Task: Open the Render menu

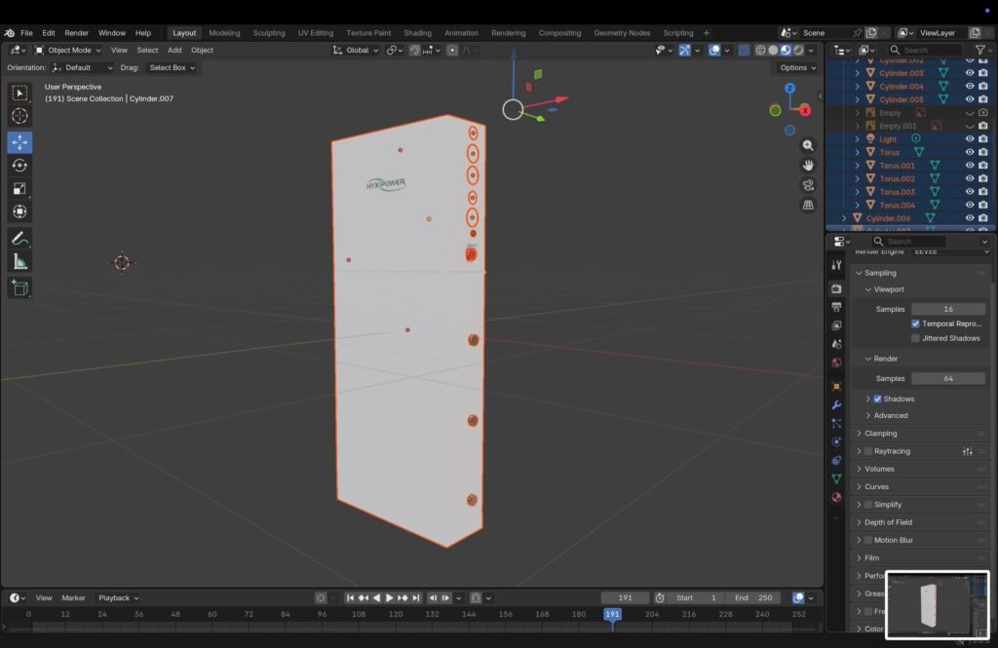Action: (76, 33)
